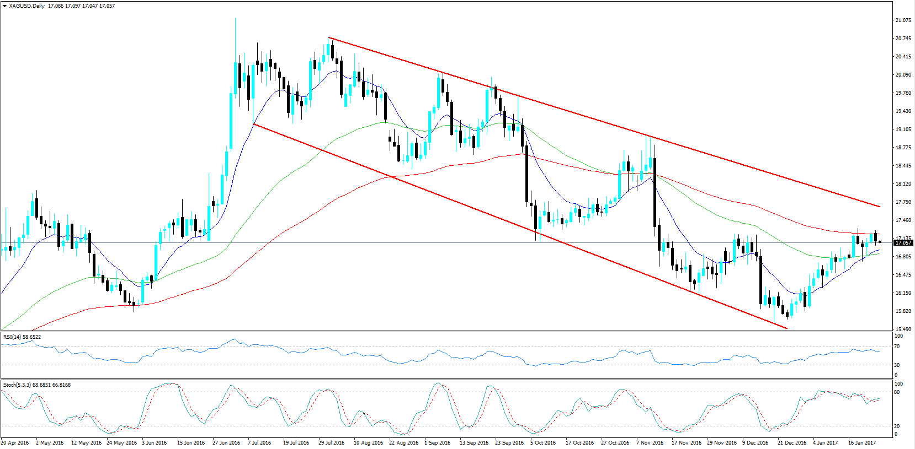Click the upper red trendline's starting point
Viewport: 915px width, 449px height.
(328, 37)
